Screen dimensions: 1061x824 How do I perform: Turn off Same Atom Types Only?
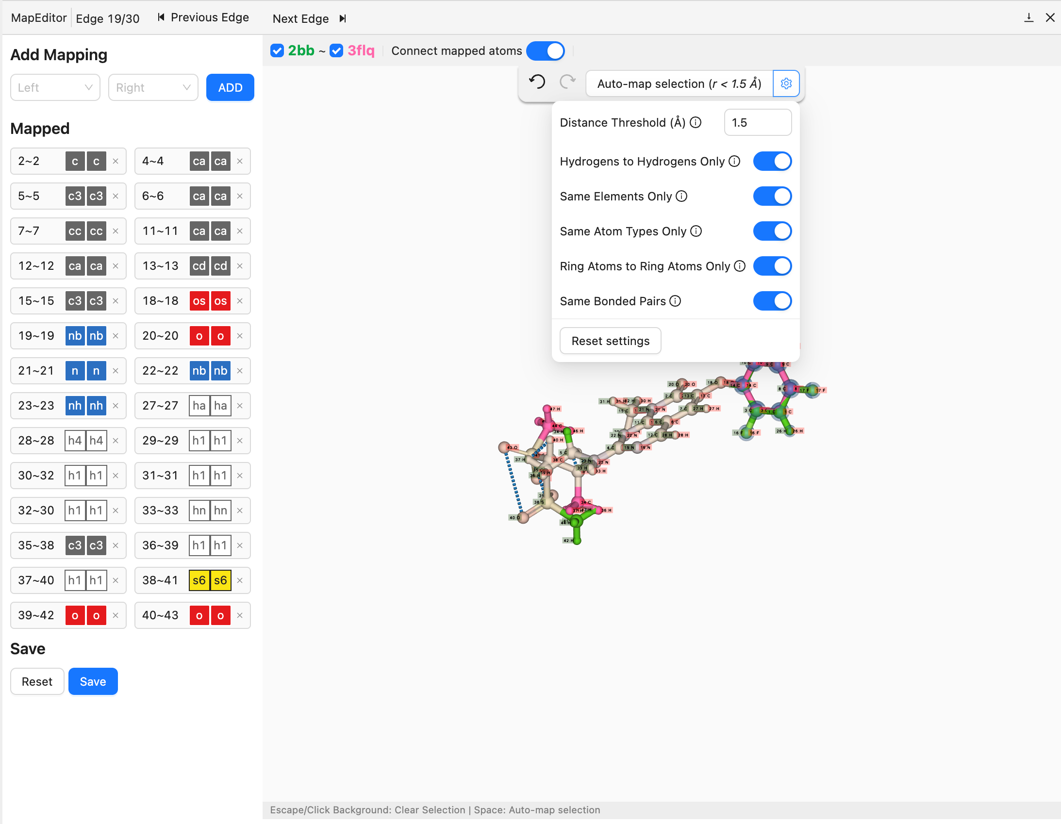coord(772,231)
